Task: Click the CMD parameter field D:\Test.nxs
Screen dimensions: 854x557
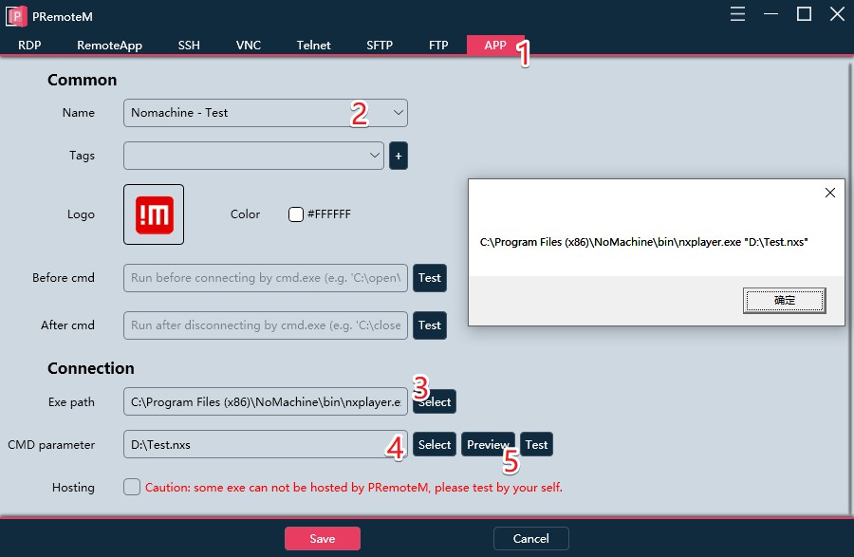Action: (266, 444)
